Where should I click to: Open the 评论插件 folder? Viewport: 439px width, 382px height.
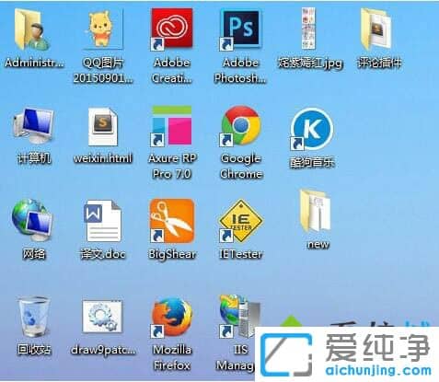click(376, 29)
